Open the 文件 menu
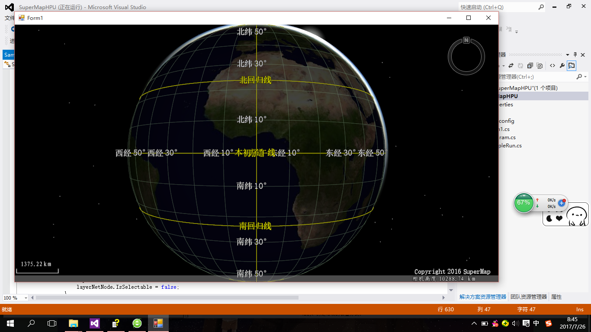591x332 pixels. coord(10,18)
